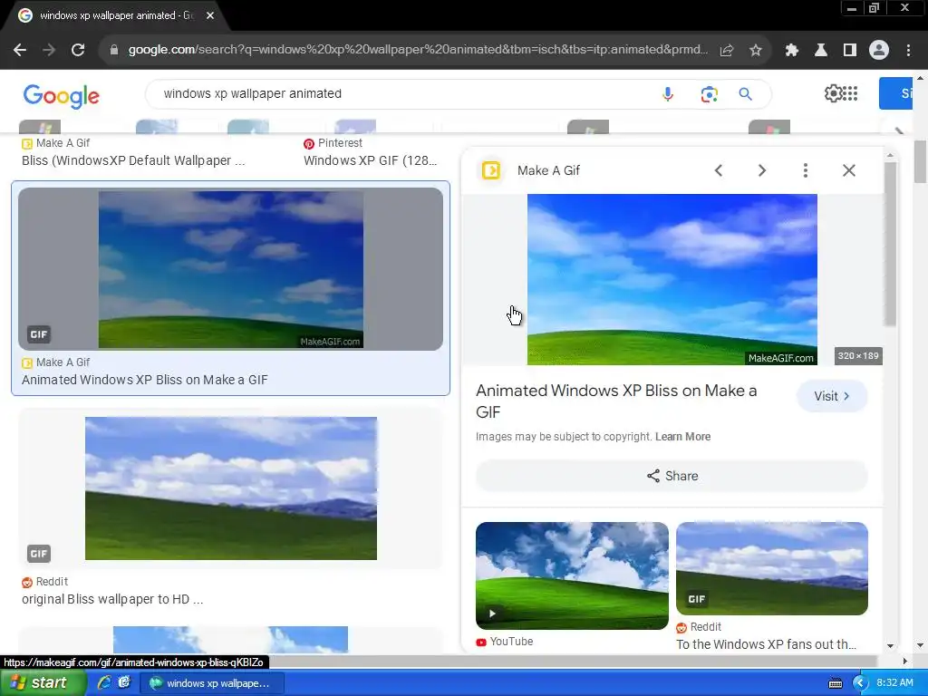Open the Google apps grid
The height and width of the screenshot is (696, 928).
[850, 93]
